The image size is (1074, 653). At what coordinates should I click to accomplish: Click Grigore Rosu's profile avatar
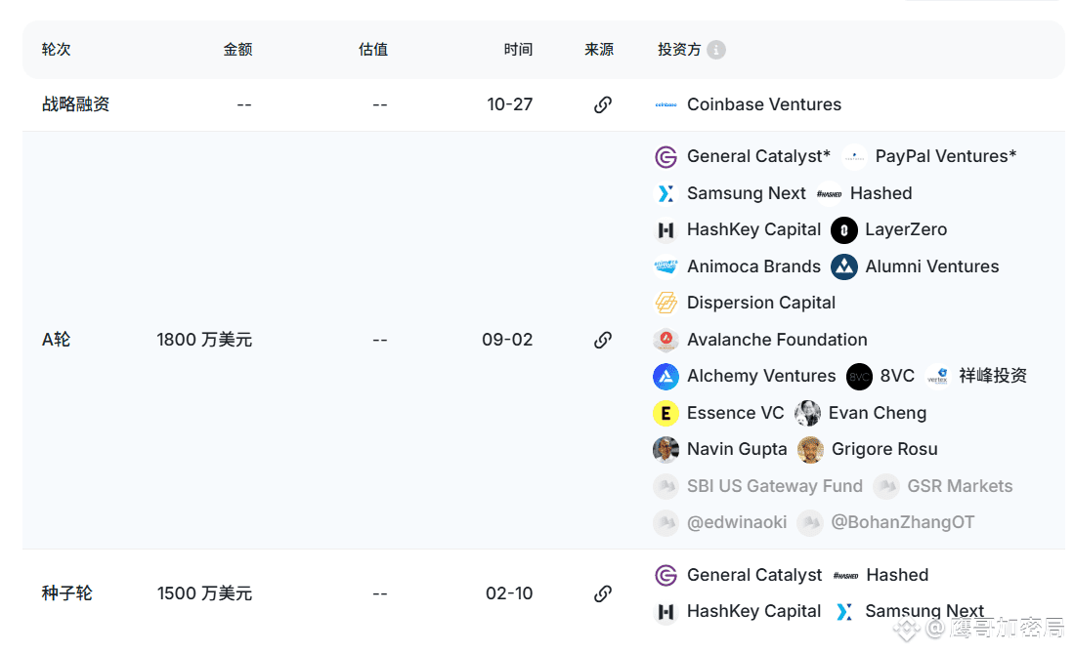810,450
